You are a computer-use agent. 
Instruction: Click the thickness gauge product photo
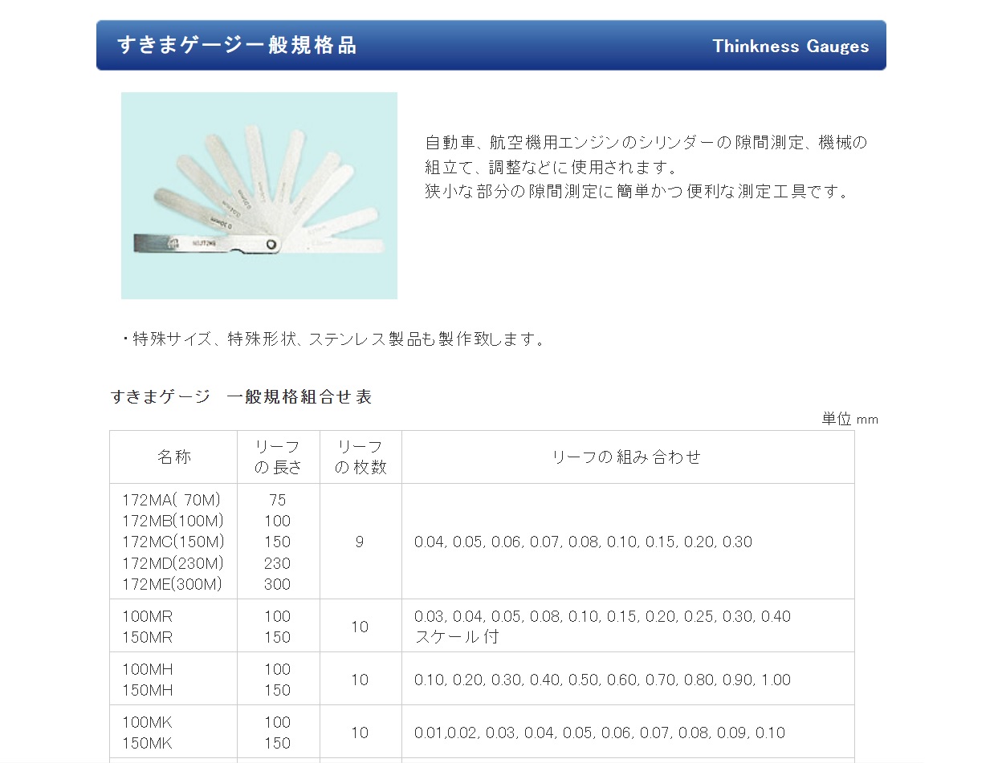point(259,196)
